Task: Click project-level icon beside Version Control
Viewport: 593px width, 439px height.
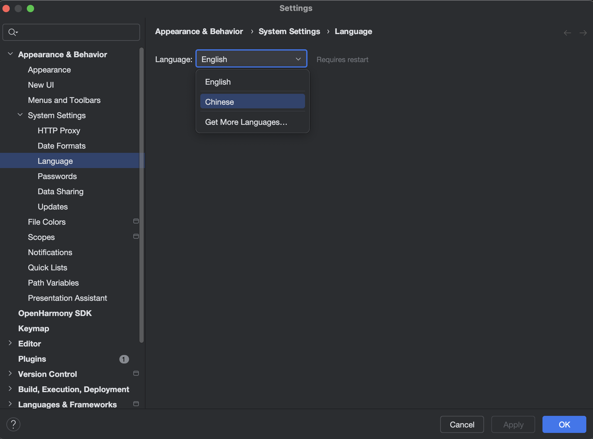Action: (x=136, y=374)
